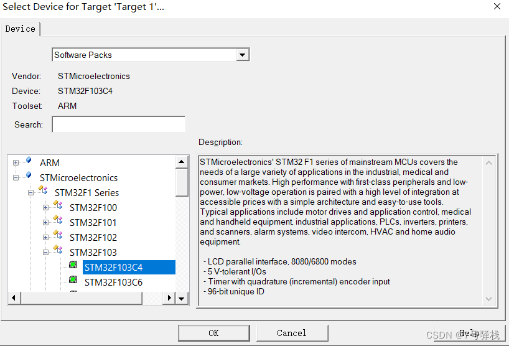
Task: Click the Description box scroll down arrow
Action: pos(488,299)
